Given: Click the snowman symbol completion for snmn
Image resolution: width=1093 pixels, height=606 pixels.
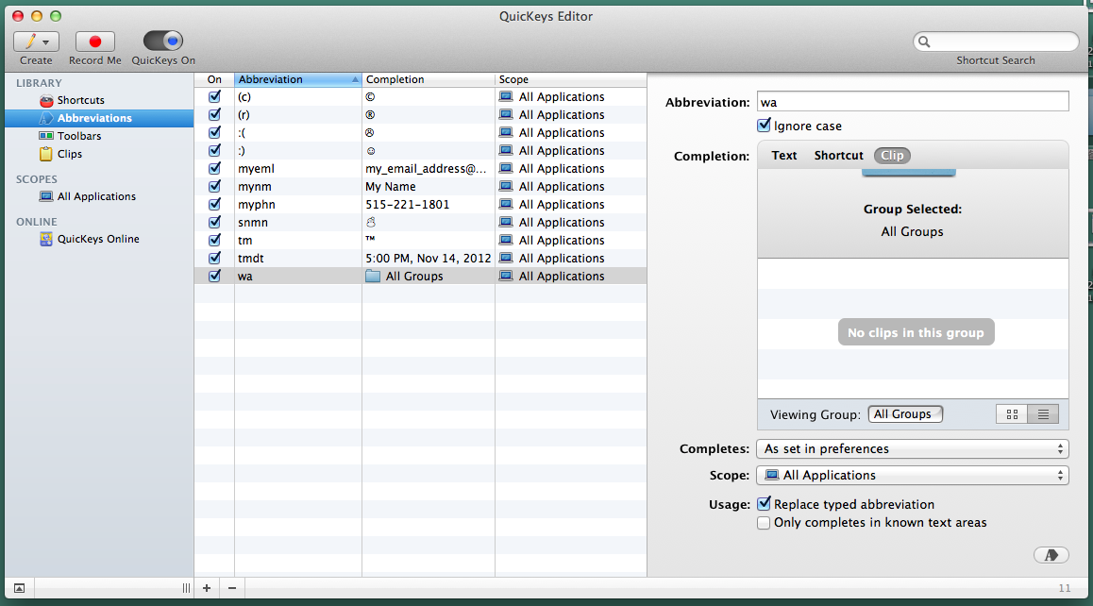Looking at the screenshot, I should (371, 223).
